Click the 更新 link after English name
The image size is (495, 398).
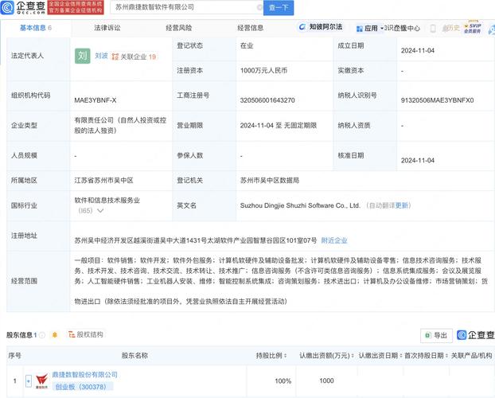pos(402,205)
